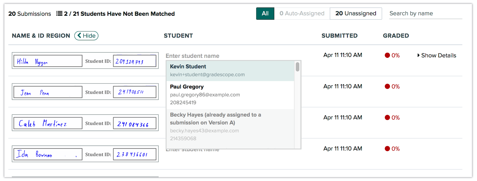Expand Show Details for first submission
Screen dimensions: 477x181
coord(436,55)
